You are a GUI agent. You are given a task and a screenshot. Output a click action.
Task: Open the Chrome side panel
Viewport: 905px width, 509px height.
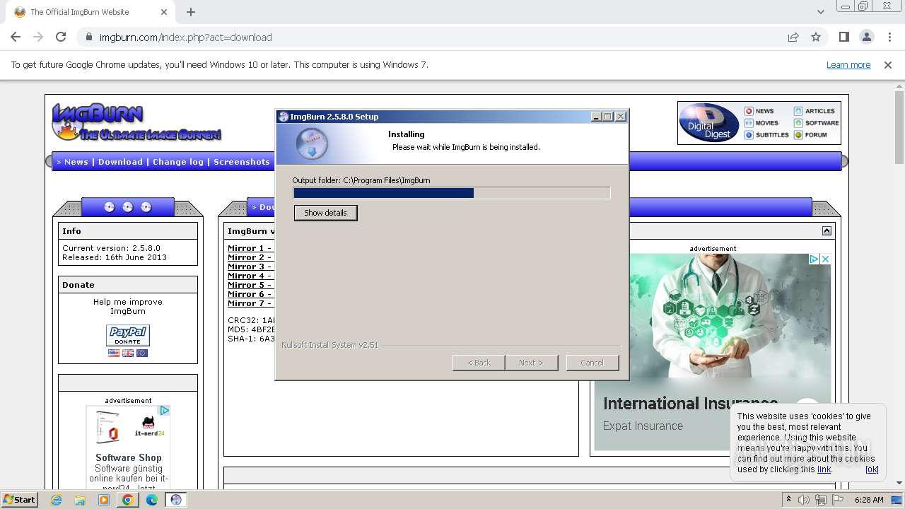click(843, 37)
